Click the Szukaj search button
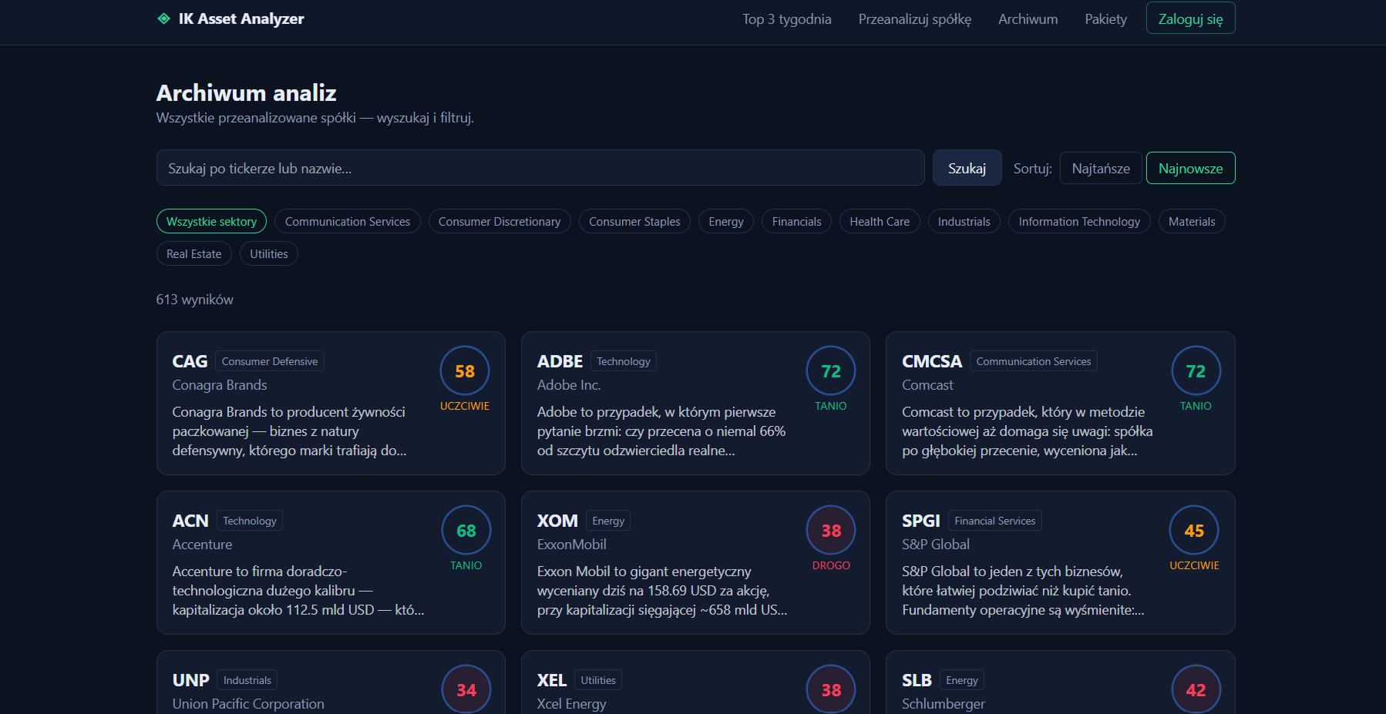 coord(967,168)
